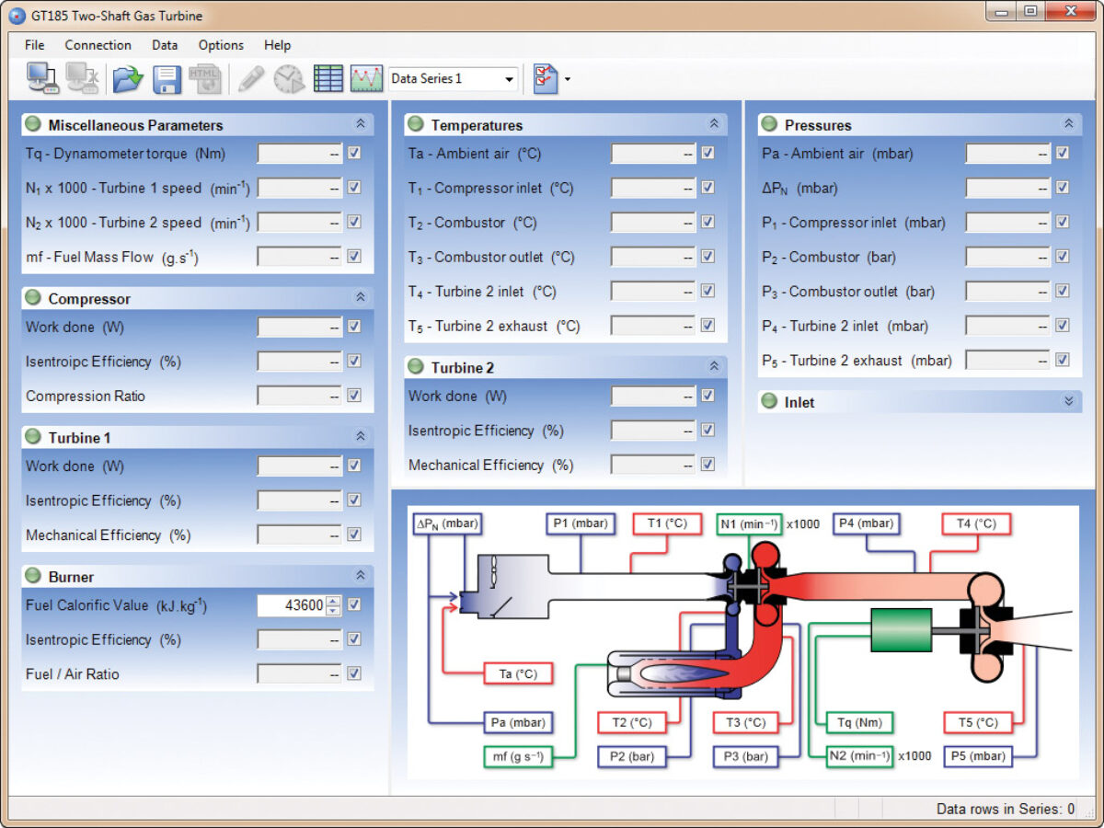Click the N2 (min-1) label in diagram
The height and width of the screenshot is (828, 1104).
click(x=859, y=756)
